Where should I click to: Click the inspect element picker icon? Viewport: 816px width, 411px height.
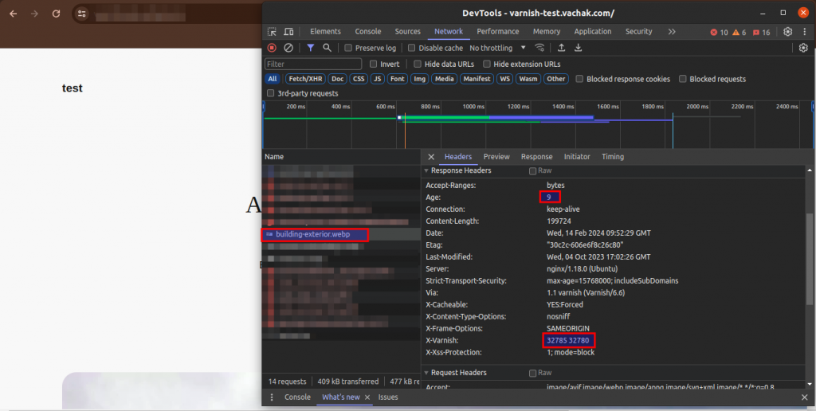click(x=272, y=32)
